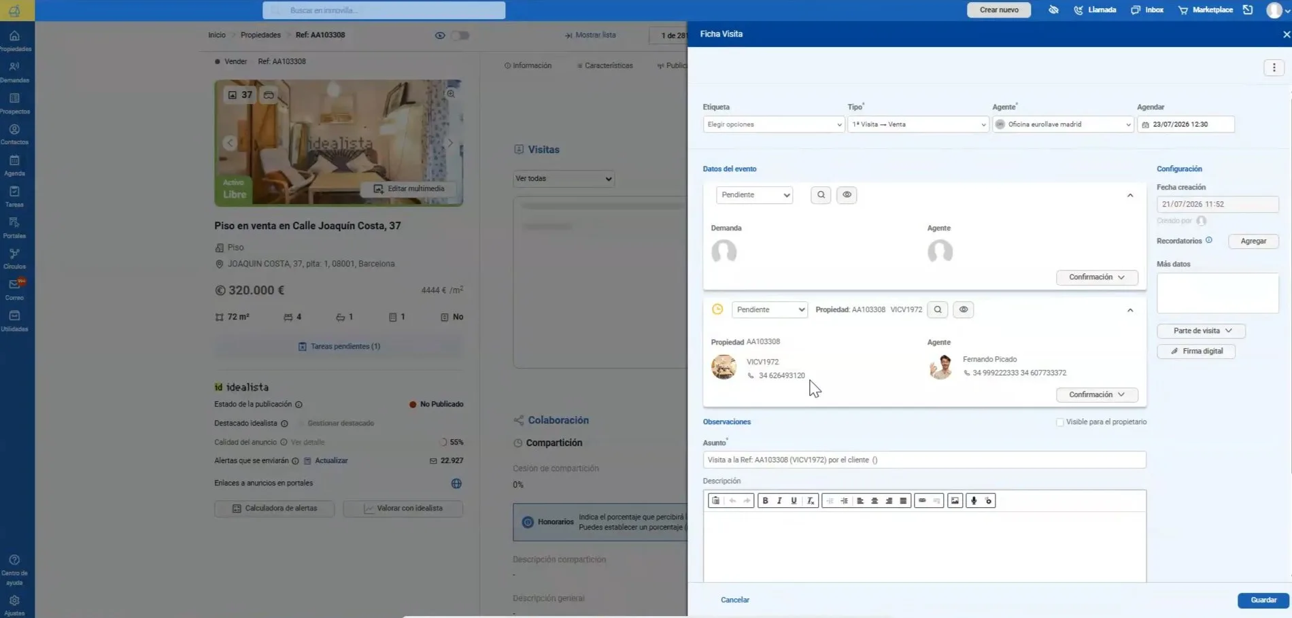Open Agenda in the left sidebar
The image size is (1292, 618).
(15, 166)
